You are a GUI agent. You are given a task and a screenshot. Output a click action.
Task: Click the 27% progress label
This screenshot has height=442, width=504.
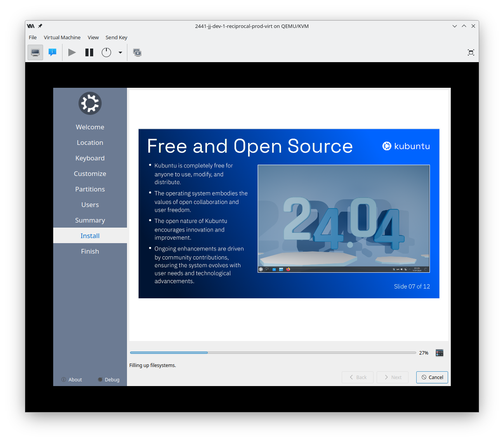424,353
